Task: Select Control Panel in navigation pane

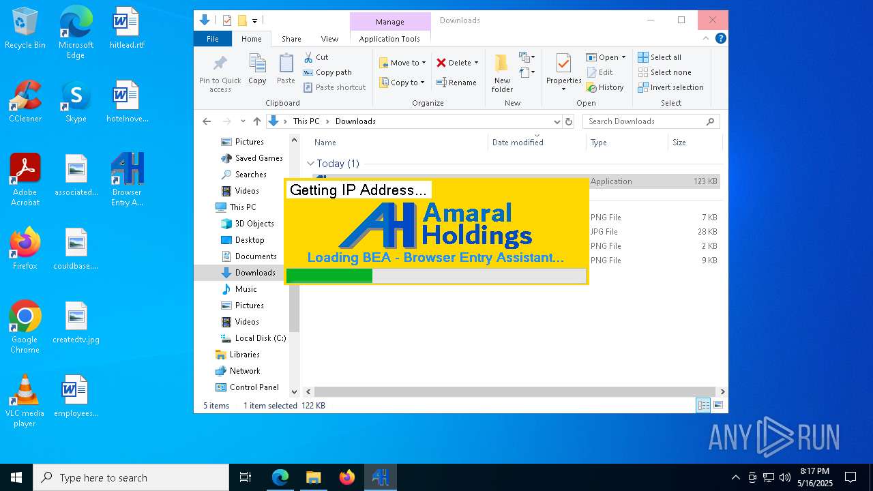Action: pos(247,387)
